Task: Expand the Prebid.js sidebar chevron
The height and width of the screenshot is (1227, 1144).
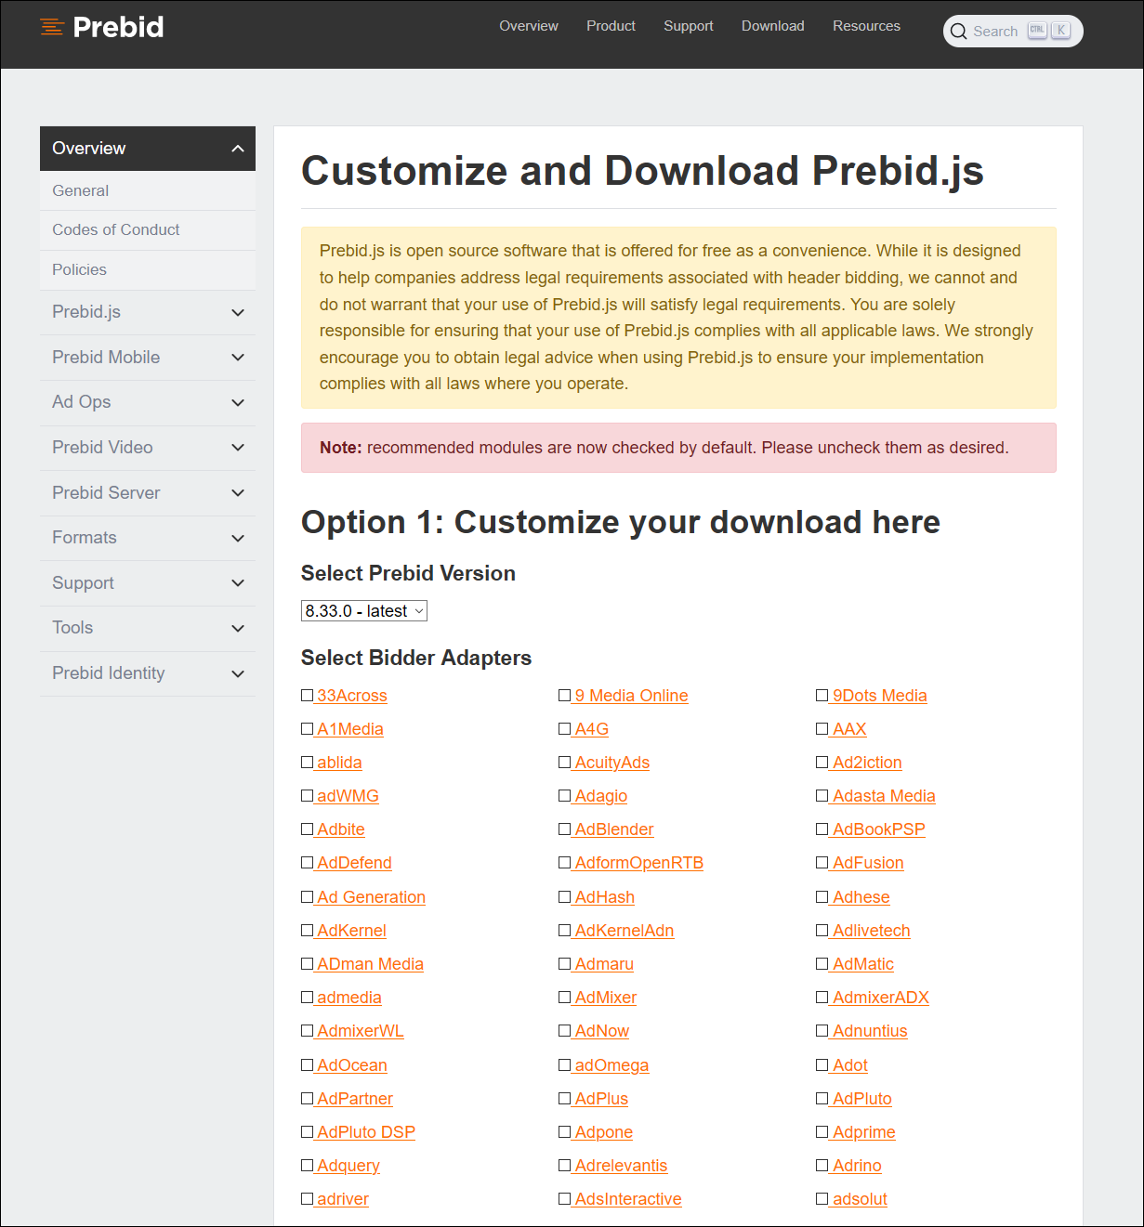Action: (238, 313)
